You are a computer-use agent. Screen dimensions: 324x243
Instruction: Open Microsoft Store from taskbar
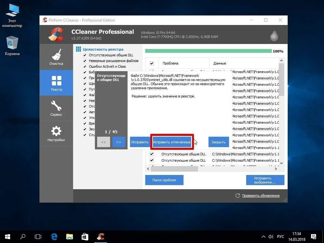tap(85, 237)
